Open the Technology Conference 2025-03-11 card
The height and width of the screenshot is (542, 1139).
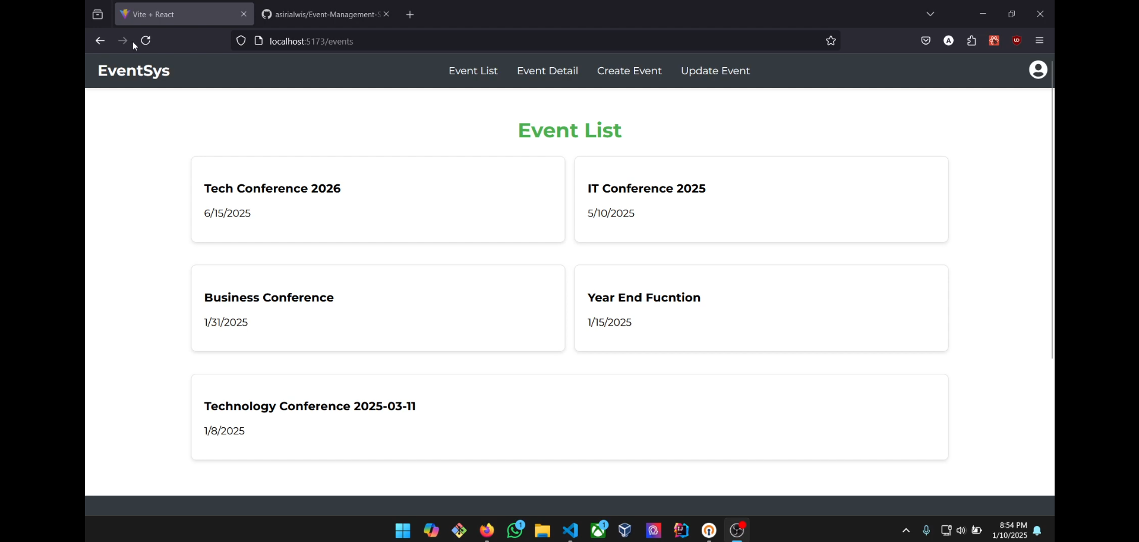570,417
